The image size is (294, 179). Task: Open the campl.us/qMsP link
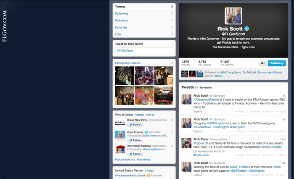272,147
